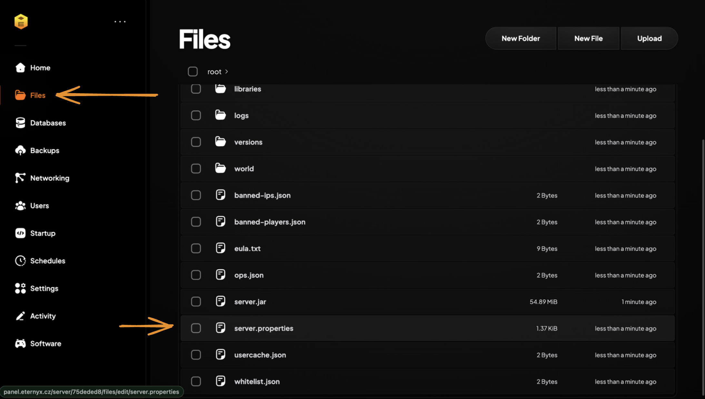Open Databases via its cylinder icon
The height and width of the screenshot is (399, 705).
[x=20, y=123]
